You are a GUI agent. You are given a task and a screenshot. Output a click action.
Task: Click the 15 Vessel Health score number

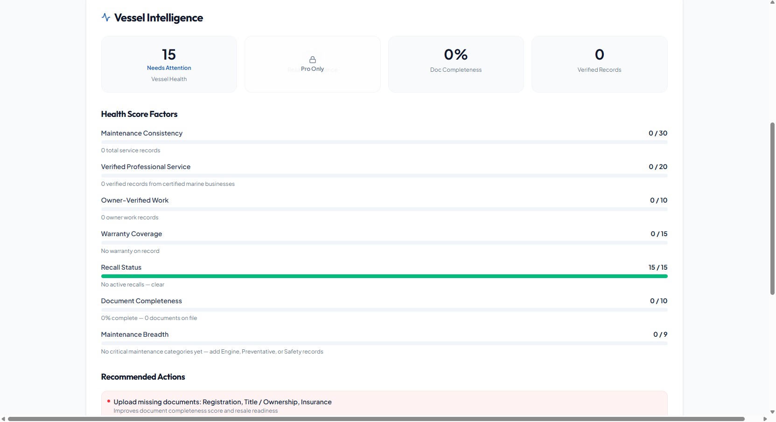pyautogui.click(x=169, y=54)
